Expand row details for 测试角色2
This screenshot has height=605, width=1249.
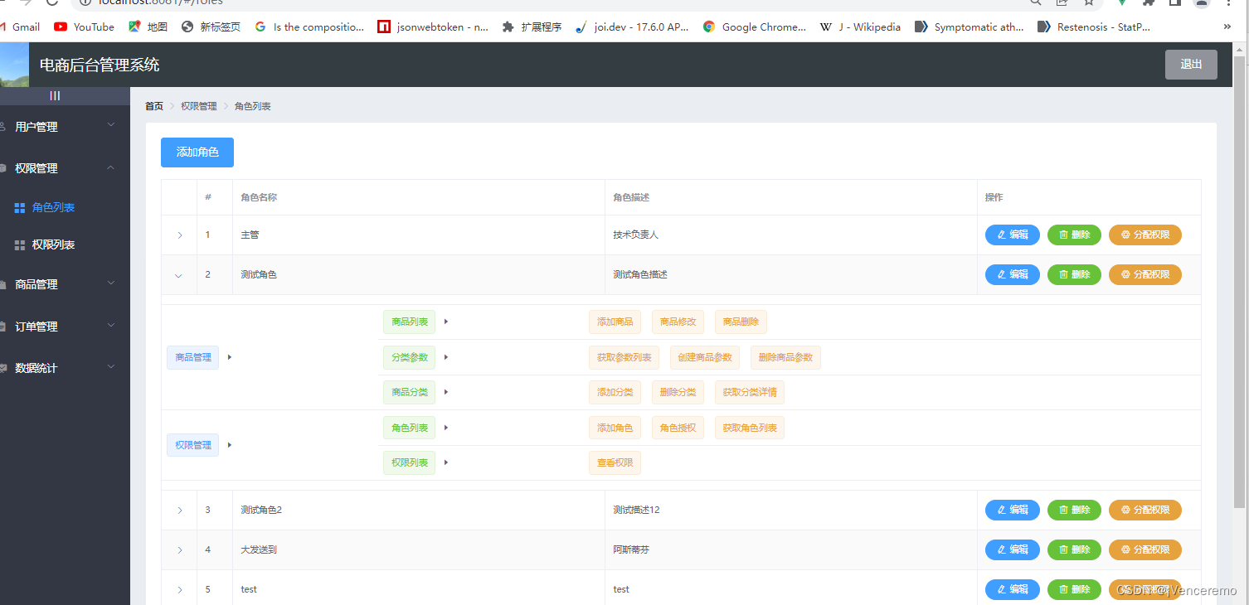(179, 510)
